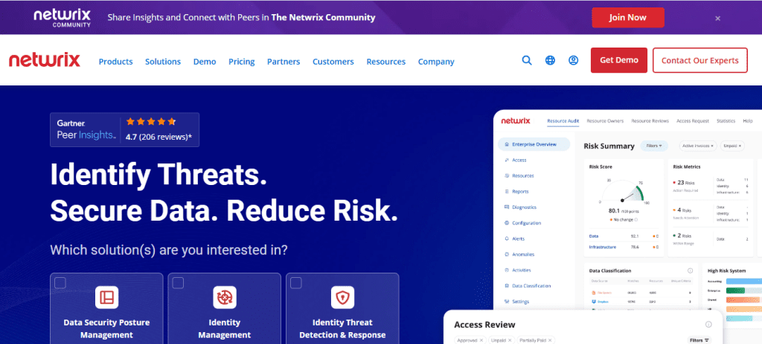Open the Access Review Filters dropdown

699,340
